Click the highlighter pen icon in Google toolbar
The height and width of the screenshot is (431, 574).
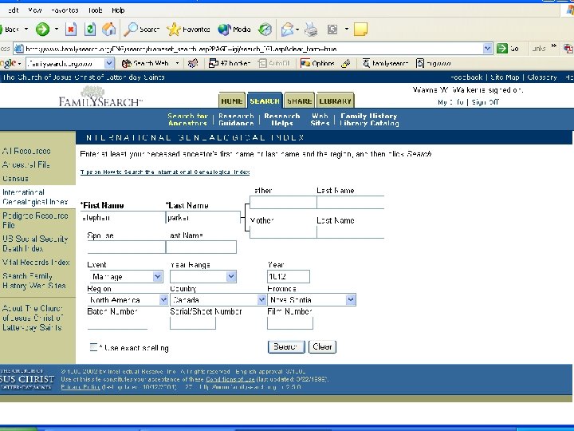point(346,63)
